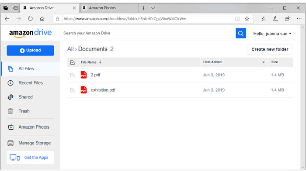Toggle the select all files checkbox
Screen dimensions: 306x171
pos(73,62)
